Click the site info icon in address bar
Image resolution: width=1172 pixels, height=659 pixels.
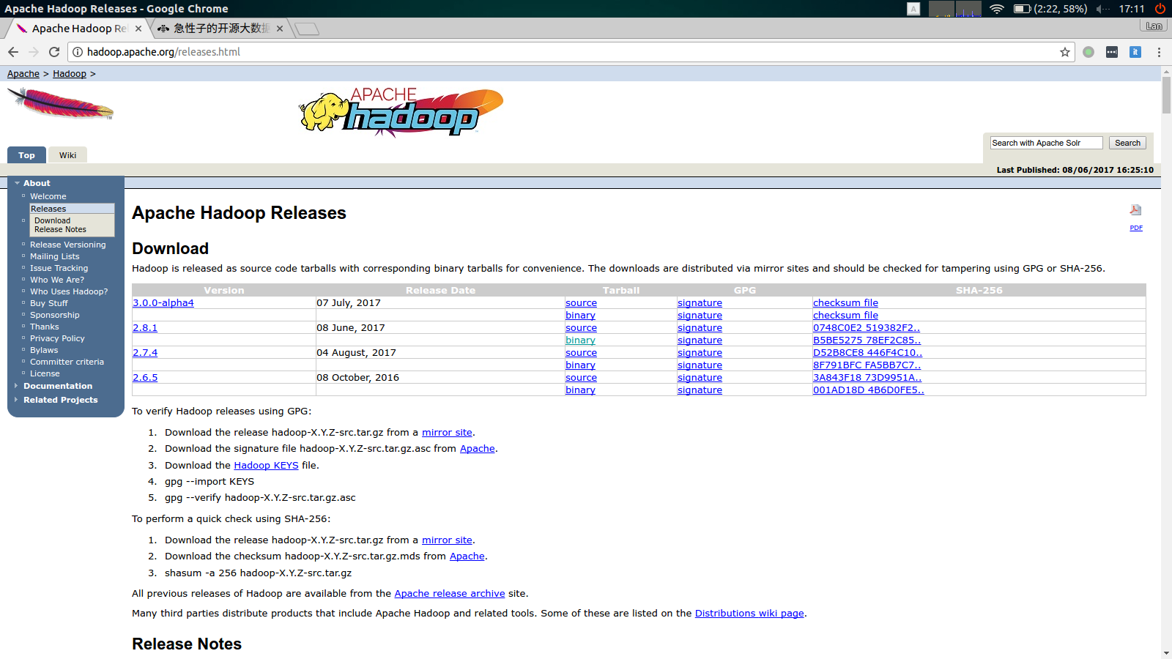pos(78,52)
